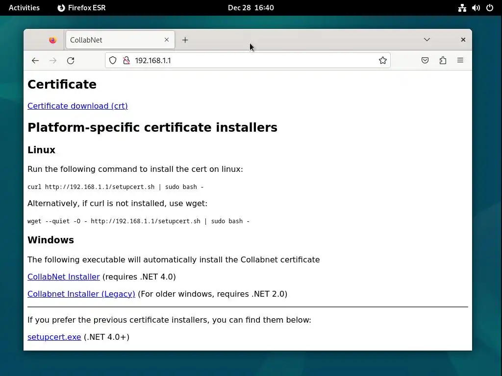502x376 pixels.
Task: Open the Firefox ESR app menu
Action: [x=81, y=8]
